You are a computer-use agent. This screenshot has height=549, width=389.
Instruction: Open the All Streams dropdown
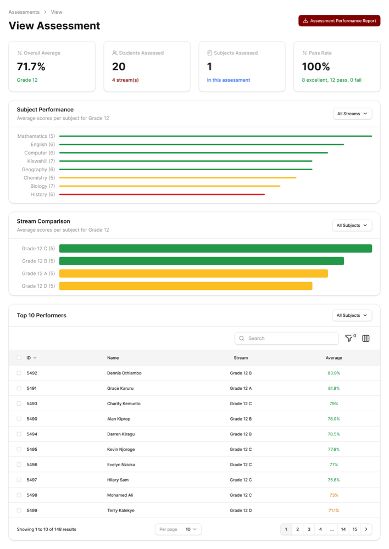(352, 114)
